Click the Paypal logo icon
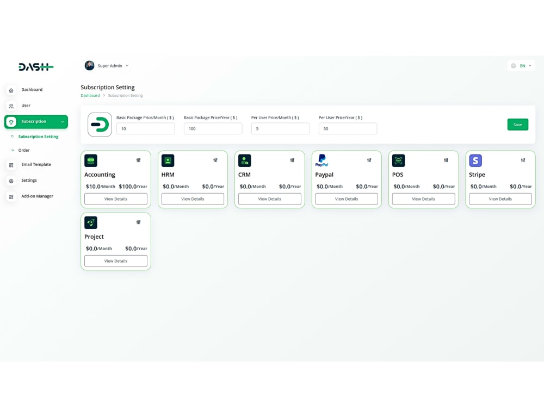This screenshot has width=544, height=408. (322, 160)
